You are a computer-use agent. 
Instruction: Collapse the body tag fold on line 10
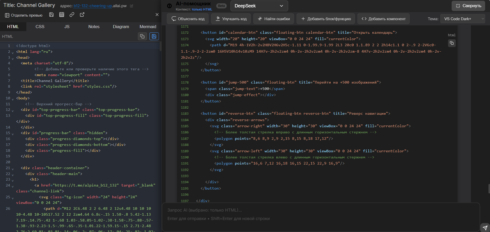point(13,99)
